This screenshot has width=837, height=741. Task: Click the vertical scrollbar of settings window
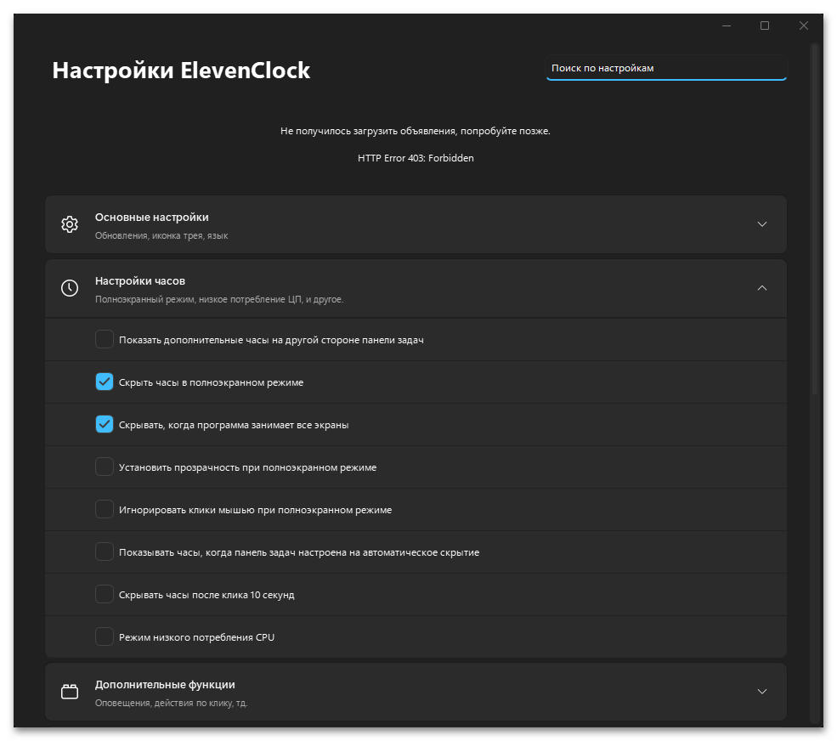pyautogui.click(x=815, y=219)
